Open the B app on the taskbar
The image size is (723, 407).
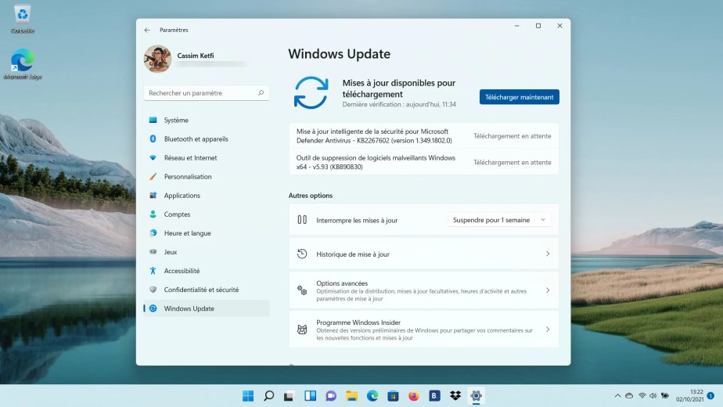[434, 396]
